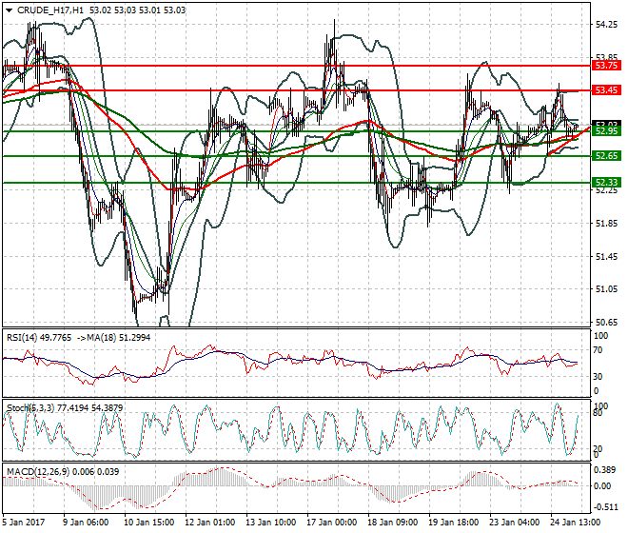Select the 52.65 green price level label

click(606, 155)
